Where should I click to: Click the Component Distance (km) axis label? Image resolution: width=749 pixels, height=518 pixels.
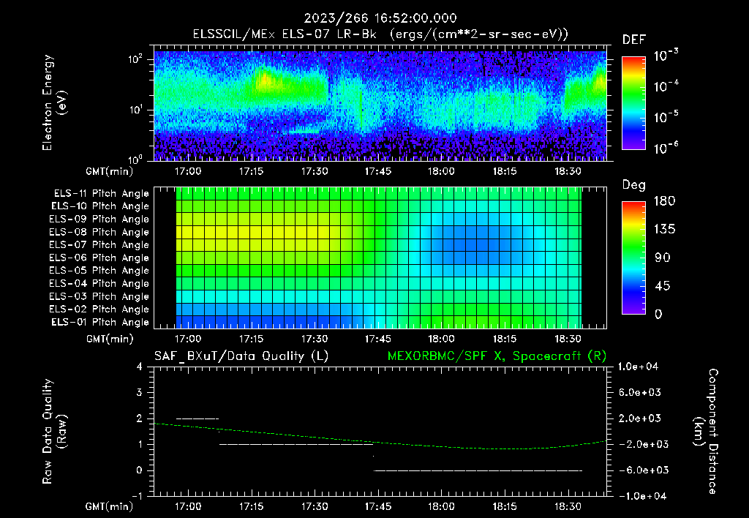click(x=706, y=431)
